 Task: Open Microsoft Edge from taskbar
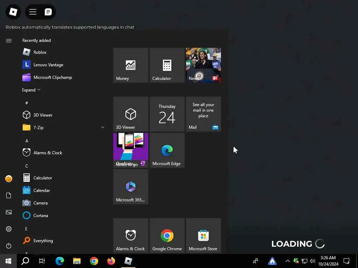(x=60, y=261)
